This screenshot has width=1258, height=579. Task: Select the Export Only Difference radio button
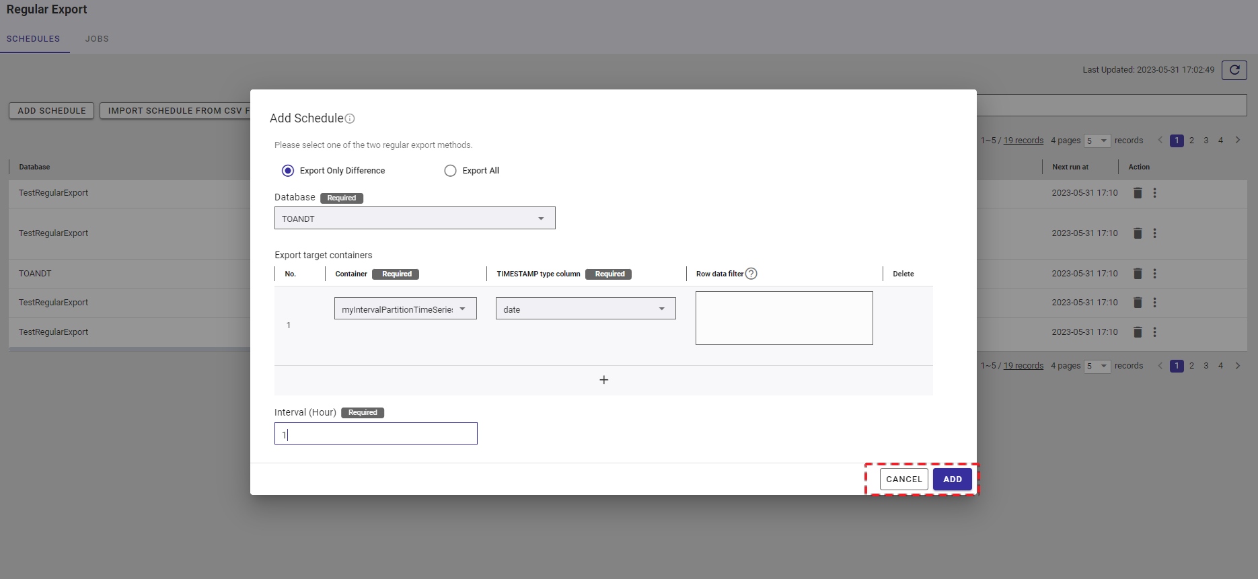[x=288, y=171]
